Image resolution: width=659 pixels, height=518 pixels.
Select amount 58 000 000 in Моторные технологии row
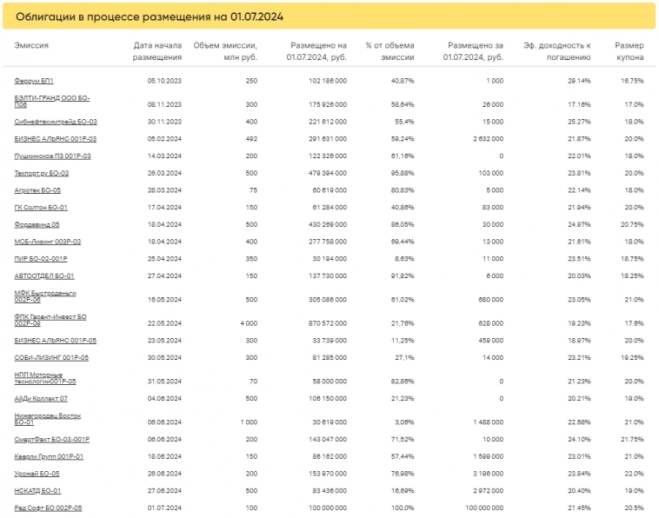(329, 382)
